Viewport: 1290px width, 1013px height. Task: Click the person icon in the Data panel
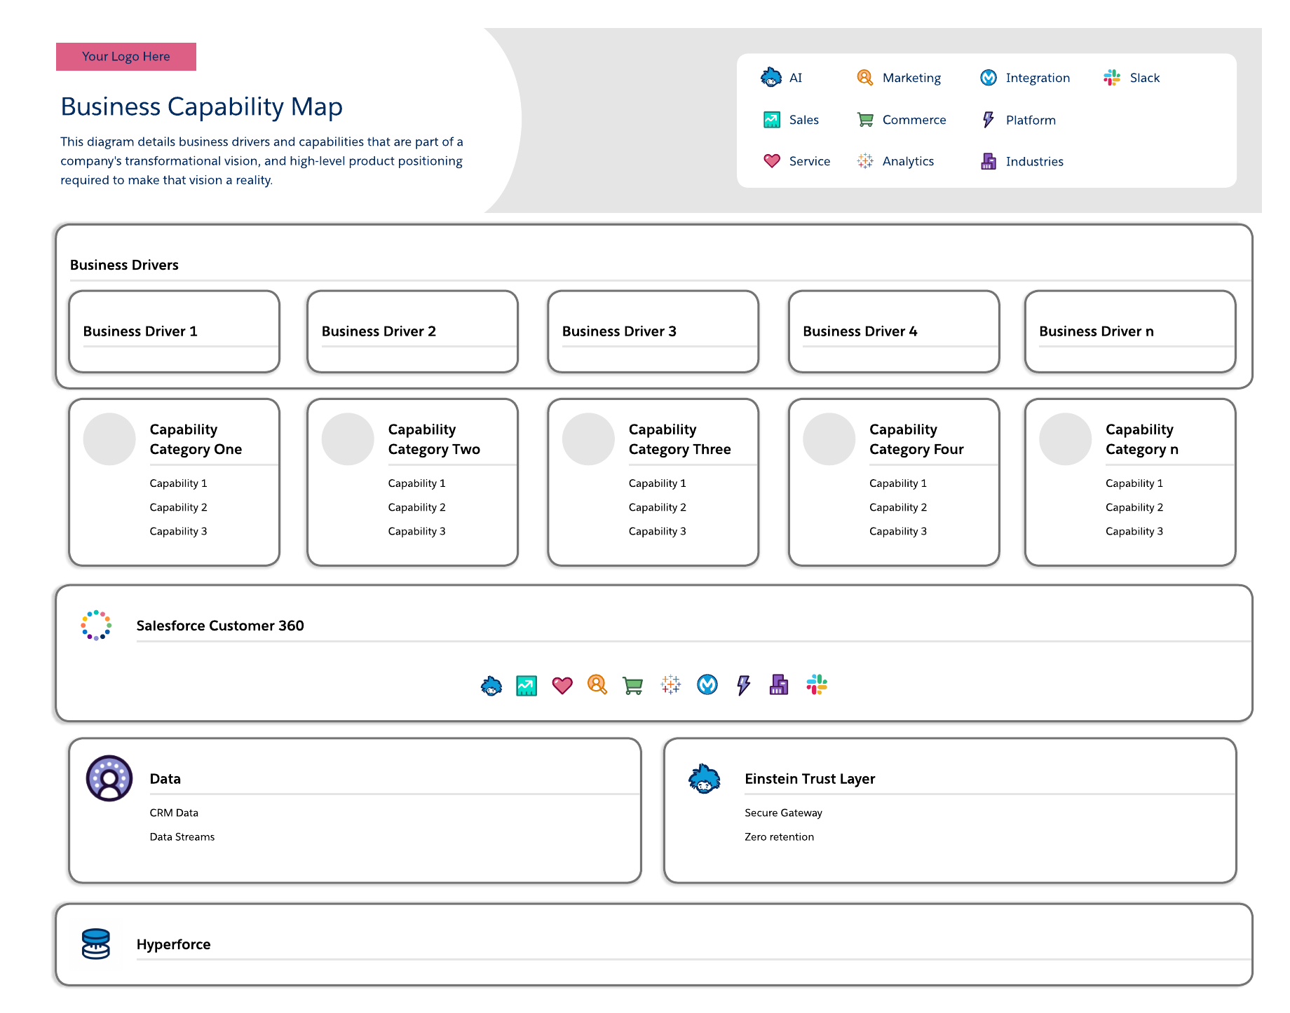click(x=109, y=778)
